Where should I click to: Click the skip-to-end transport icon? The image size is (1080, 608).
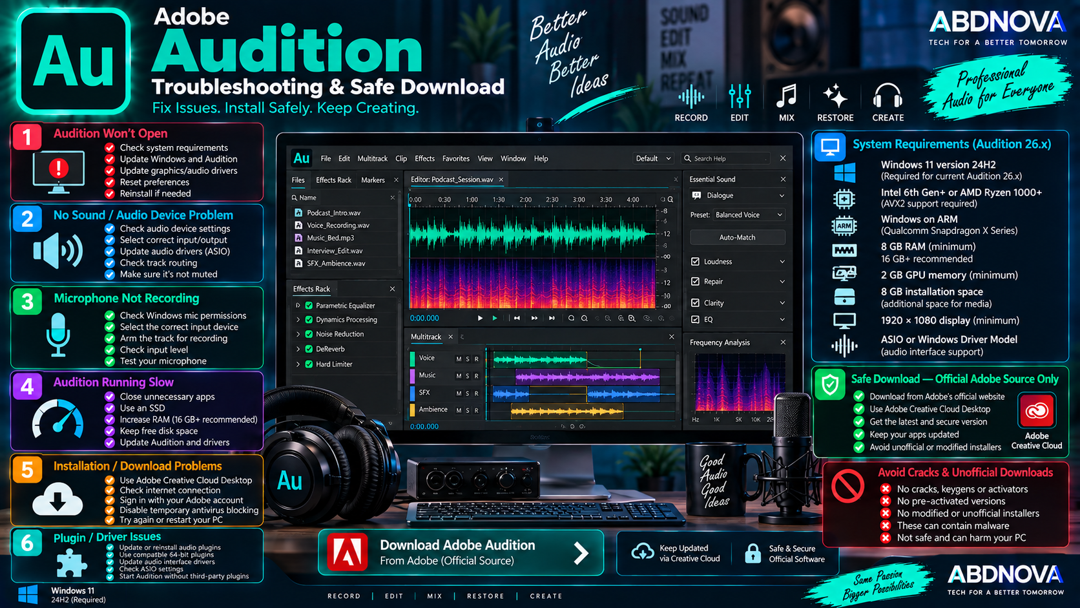(552, 318)
